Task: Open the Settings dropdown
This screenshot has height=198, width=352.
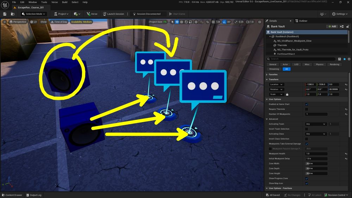Action: (340, 14)
